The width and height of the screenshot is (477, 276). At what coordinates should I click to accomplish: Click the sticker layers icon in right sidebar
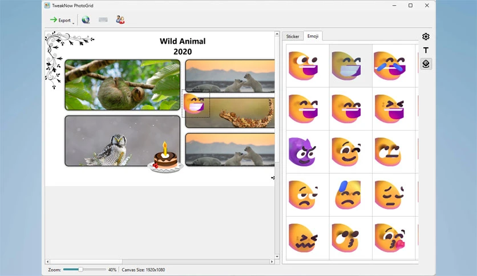click(426, 64)
